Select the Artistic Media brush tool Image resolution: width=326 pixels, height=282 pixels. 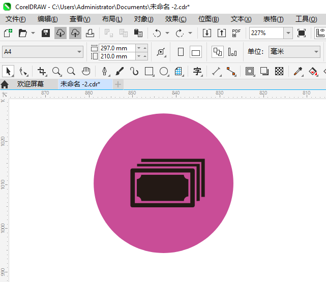[x=120, y=72]
